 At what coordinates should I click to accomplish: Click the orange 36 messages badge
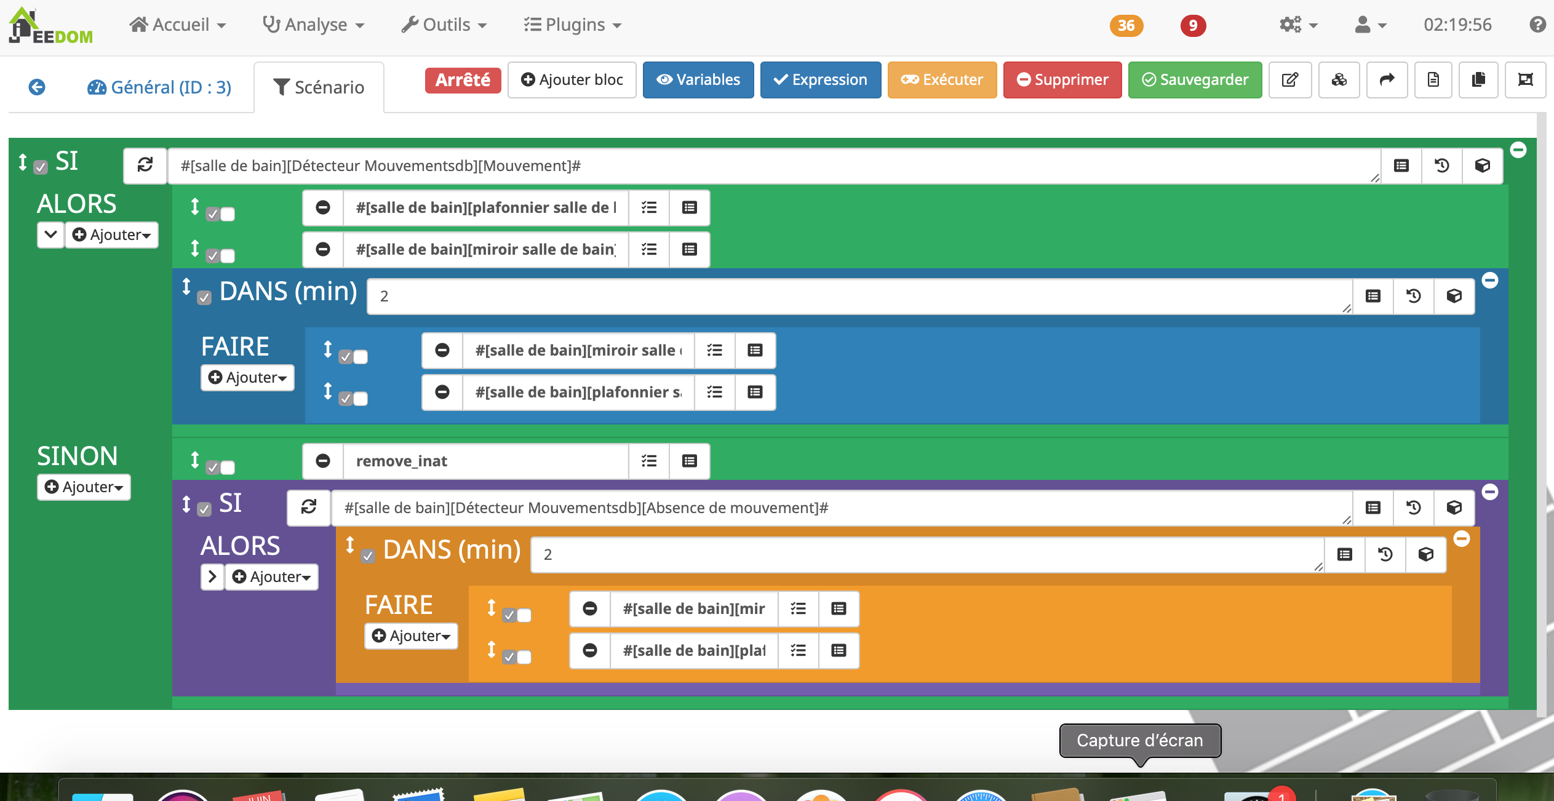pos(1126,25)
